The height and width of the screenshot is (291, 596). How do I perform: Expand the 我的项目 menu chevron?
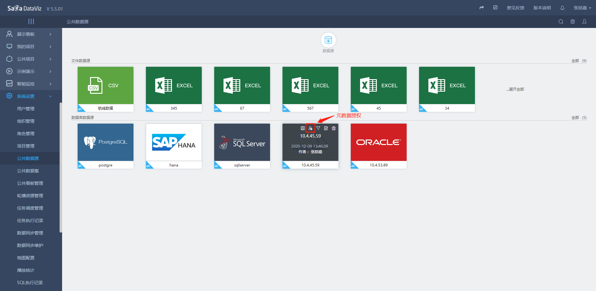coord(50,47)
